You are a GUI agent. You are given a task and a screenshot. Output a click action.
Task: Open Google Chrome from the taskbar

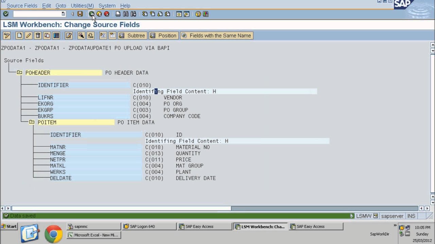(53, 234)
